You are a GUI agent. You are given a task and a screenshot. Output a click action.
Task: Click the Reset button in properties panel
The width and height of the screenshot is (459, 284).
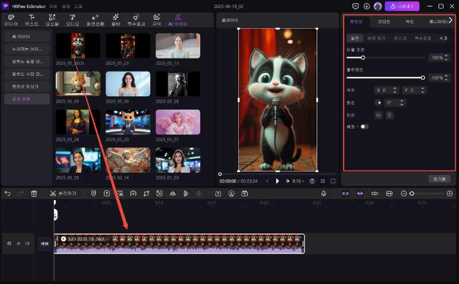click(x=439, y=179)
